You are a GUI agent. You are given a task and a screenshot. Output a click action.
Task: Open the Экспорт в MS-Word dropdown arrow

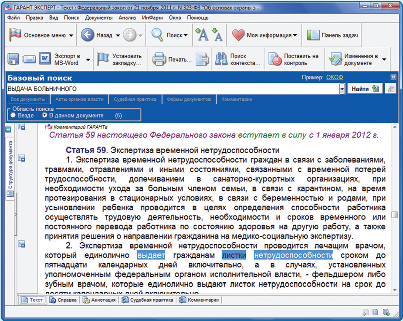click(x=88, y=59)
